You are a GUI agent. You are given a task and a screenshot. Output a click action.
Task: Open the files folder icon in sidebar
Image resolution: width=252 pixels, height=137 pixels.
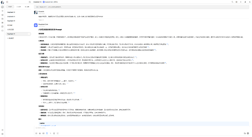[3, 31]
